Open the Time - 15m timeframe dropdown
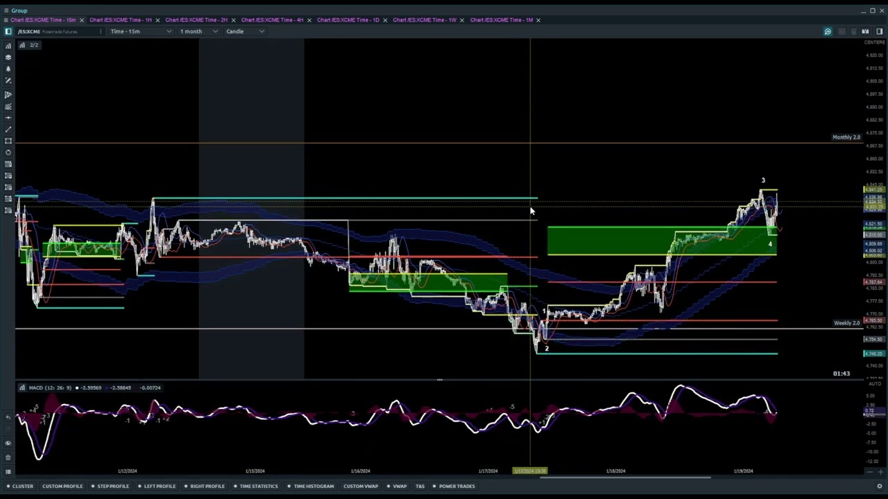Image resolution: width=888 pixels, height=499 pixels. pos(140,31)
